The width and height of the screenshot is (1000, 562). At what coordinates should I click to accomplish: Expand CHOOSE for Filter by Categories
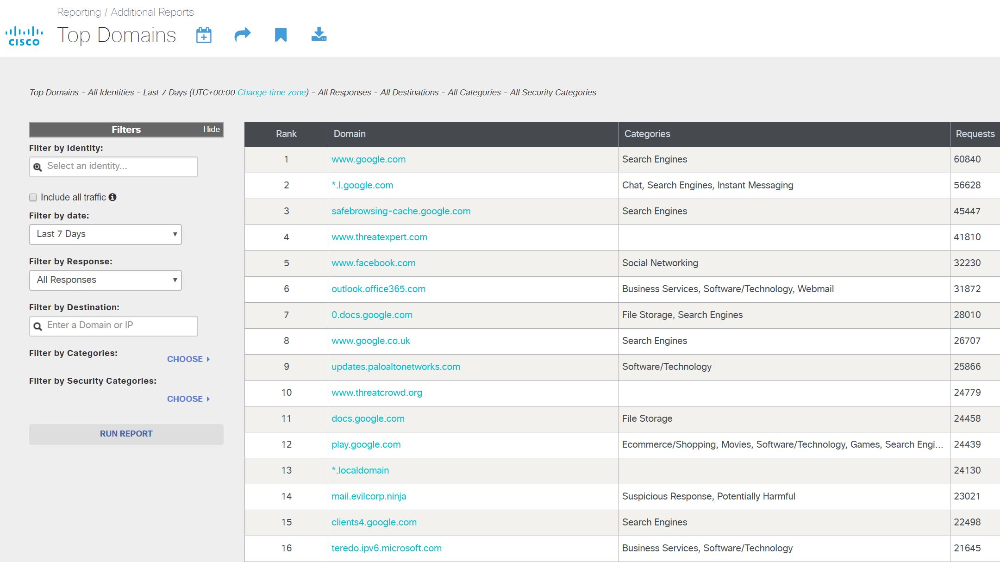click(188, 359)
